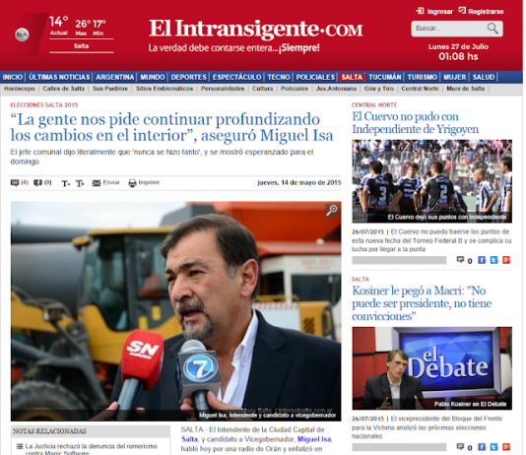Share El Cuervo article on Facebook
This screenshot has height=455, width=526.
pos(482,260)
